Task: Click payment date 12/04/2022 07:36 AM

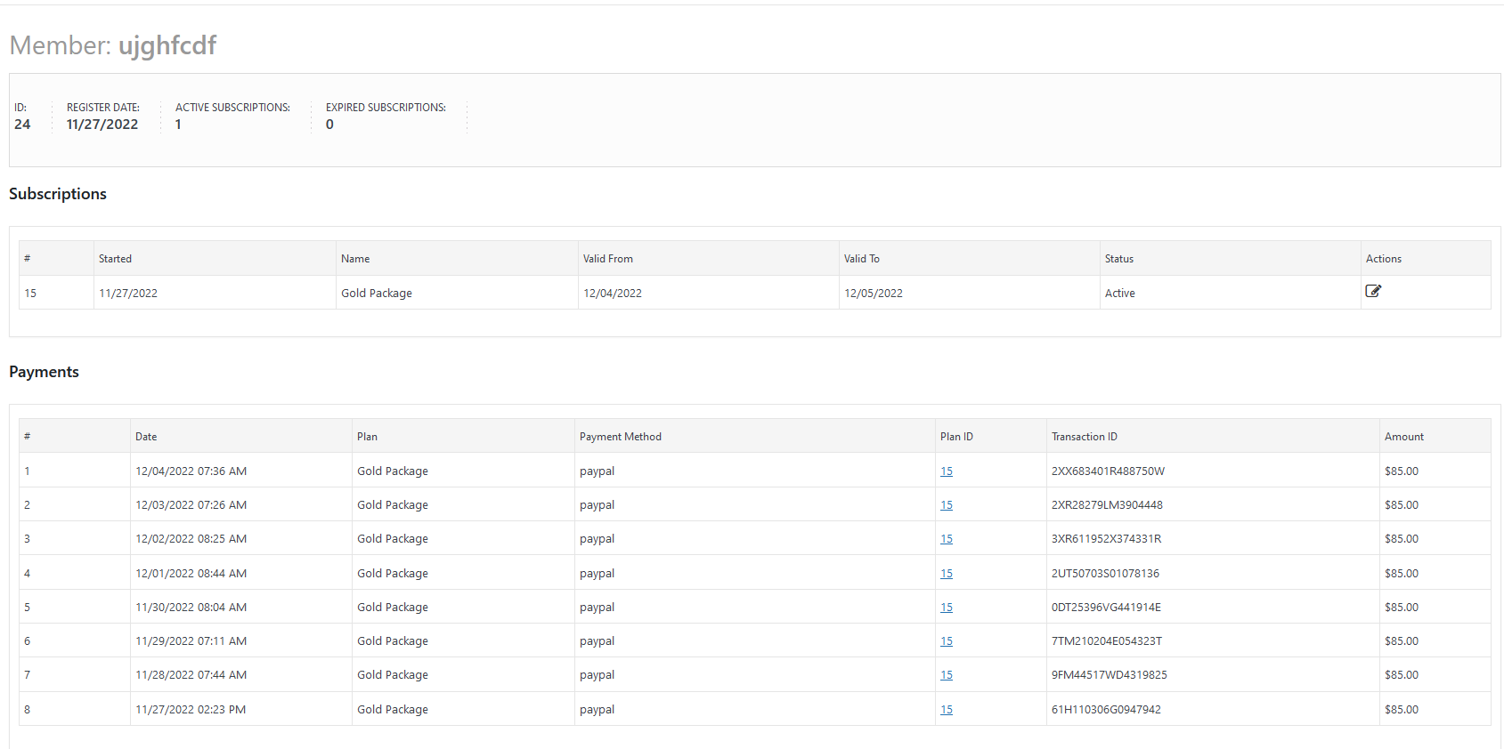Action: point(191,471)
